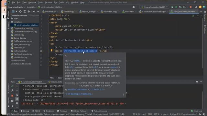Open the Navigate menu
The height and width of the screenshot is (116, 207).
coord(32,2)
